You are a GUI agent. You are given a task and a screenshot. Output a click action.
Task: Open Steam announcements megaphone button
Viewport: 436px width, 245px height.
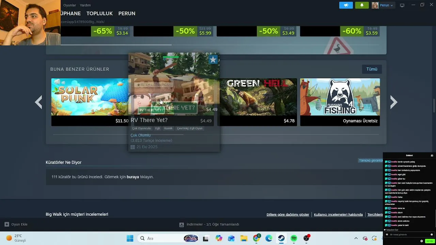tap(346, 5)
